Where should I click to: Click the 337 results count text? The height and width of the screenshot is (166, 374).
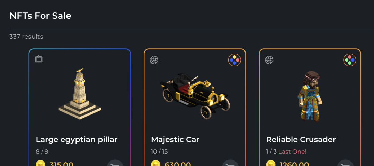(26, 37)
